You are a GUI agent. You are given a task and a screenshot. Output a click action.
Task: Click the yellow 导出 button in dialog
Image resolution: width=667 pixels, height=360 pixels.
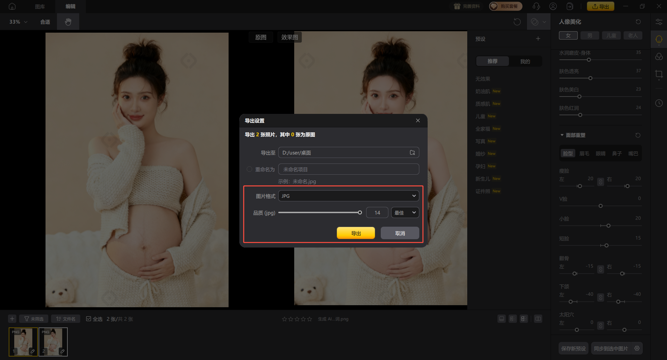point(356,233)
